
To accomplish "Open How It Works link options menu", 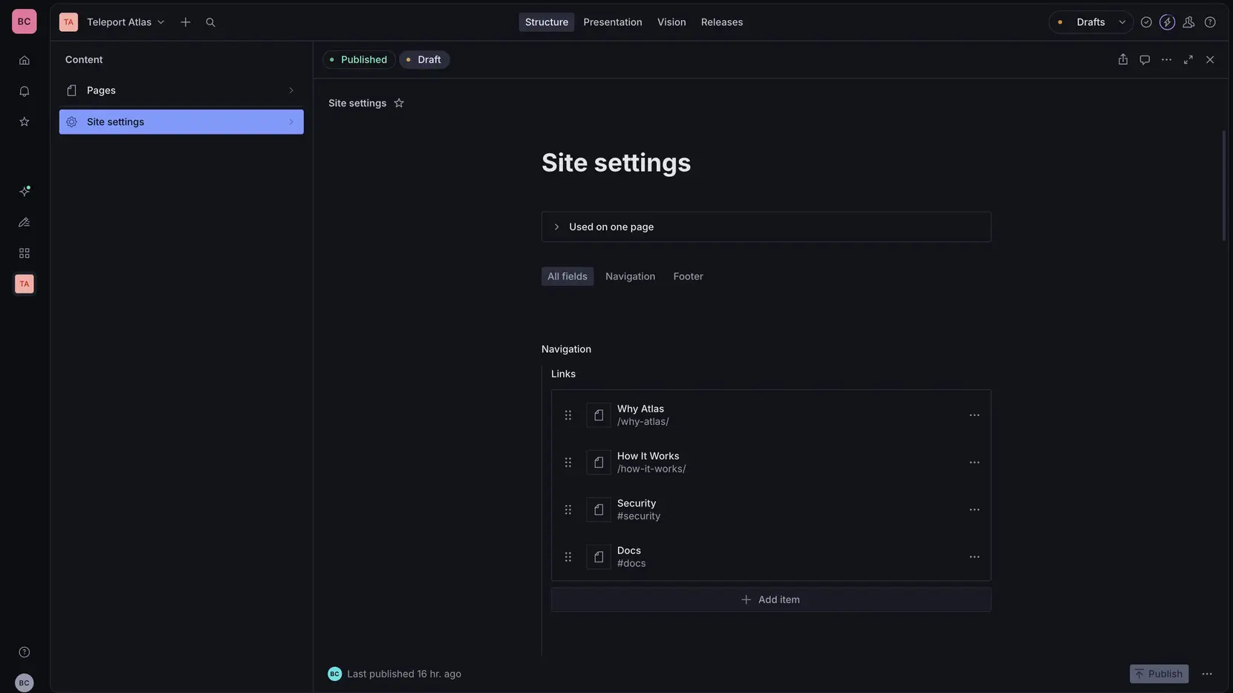I will click(x=975, y=463).
